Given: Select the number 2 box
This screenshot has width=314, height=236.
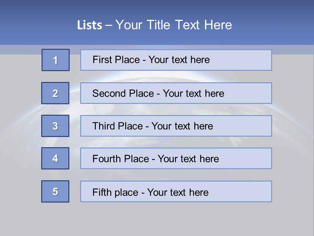Looking at the screenshot, I should click(x=55, y=93).
